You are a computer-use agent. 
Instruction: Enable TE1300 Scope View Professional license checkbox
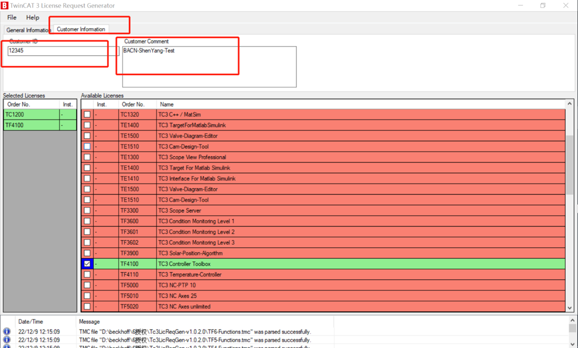tap(87, 157)
